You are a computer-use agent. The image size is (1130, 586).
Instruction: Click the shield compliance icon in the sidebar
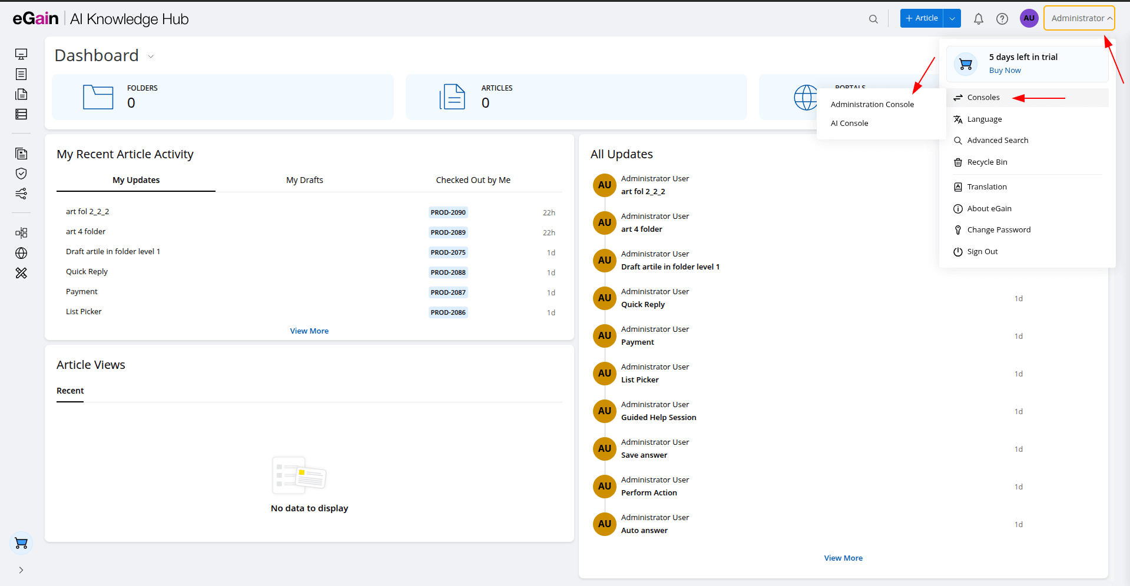point(21,174)
